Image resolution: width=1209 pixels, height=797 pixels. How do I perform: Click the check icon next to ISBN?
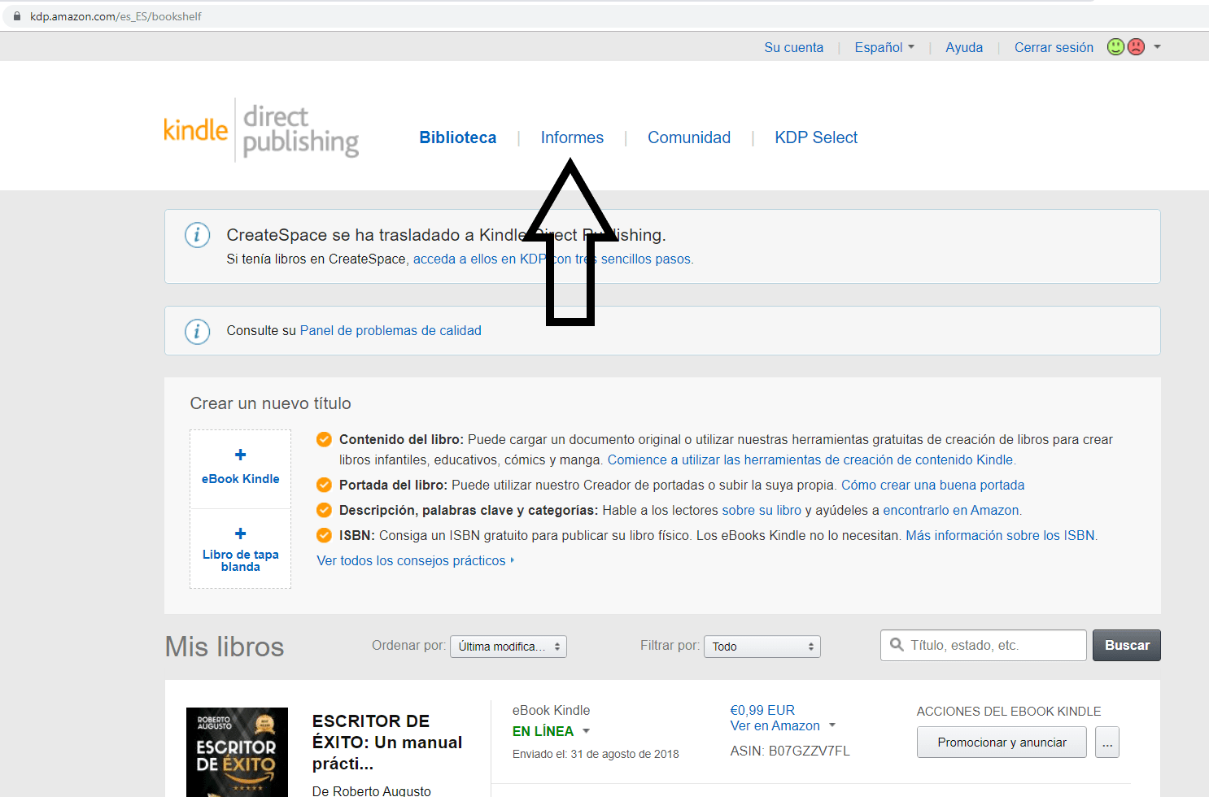pos(324,536)
